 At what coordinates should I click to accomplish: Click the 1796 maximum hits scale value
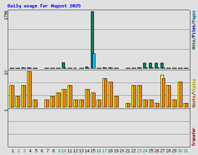(x=6, y=15)
